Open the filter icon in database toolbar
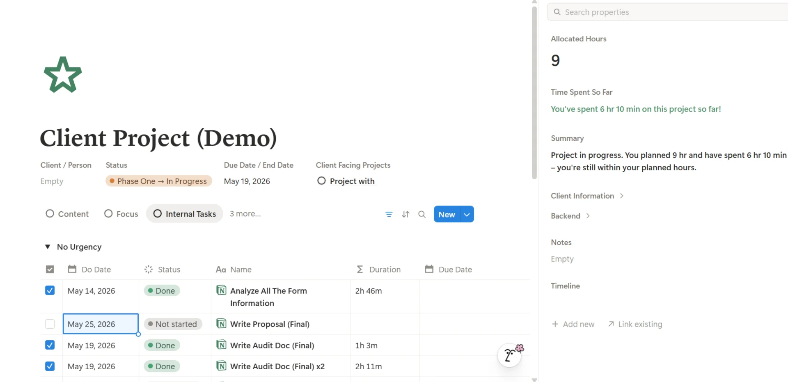 389,214
